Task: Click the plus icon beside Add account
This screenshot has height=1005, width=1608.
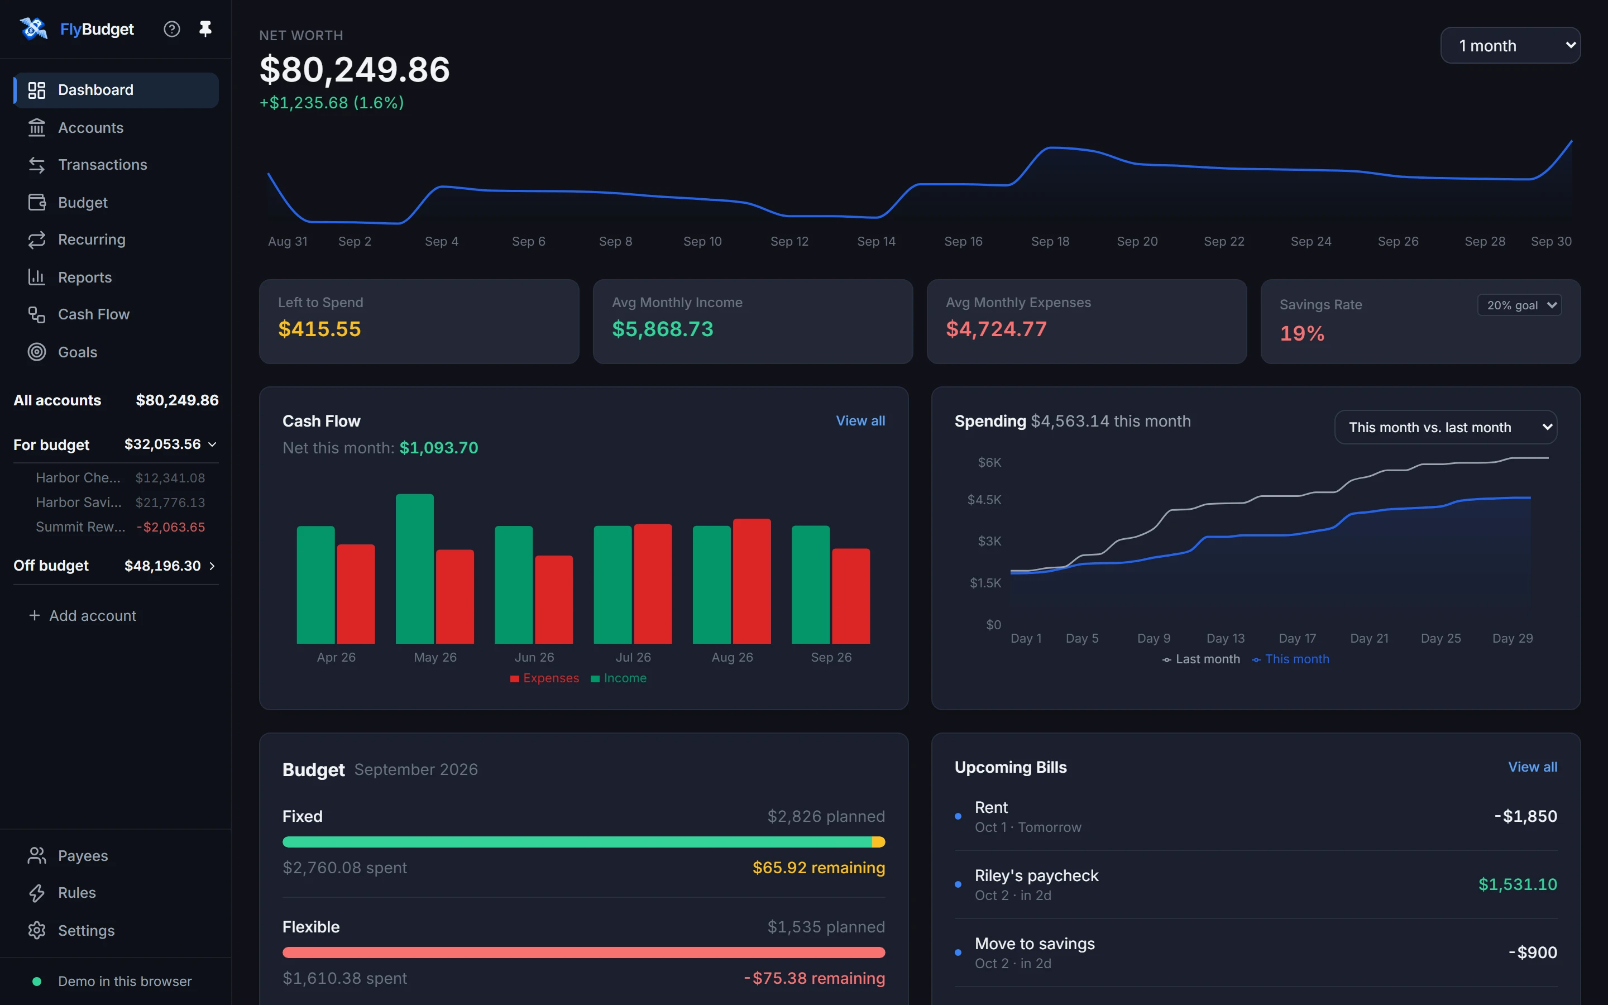Action: [x=35, y=615]
